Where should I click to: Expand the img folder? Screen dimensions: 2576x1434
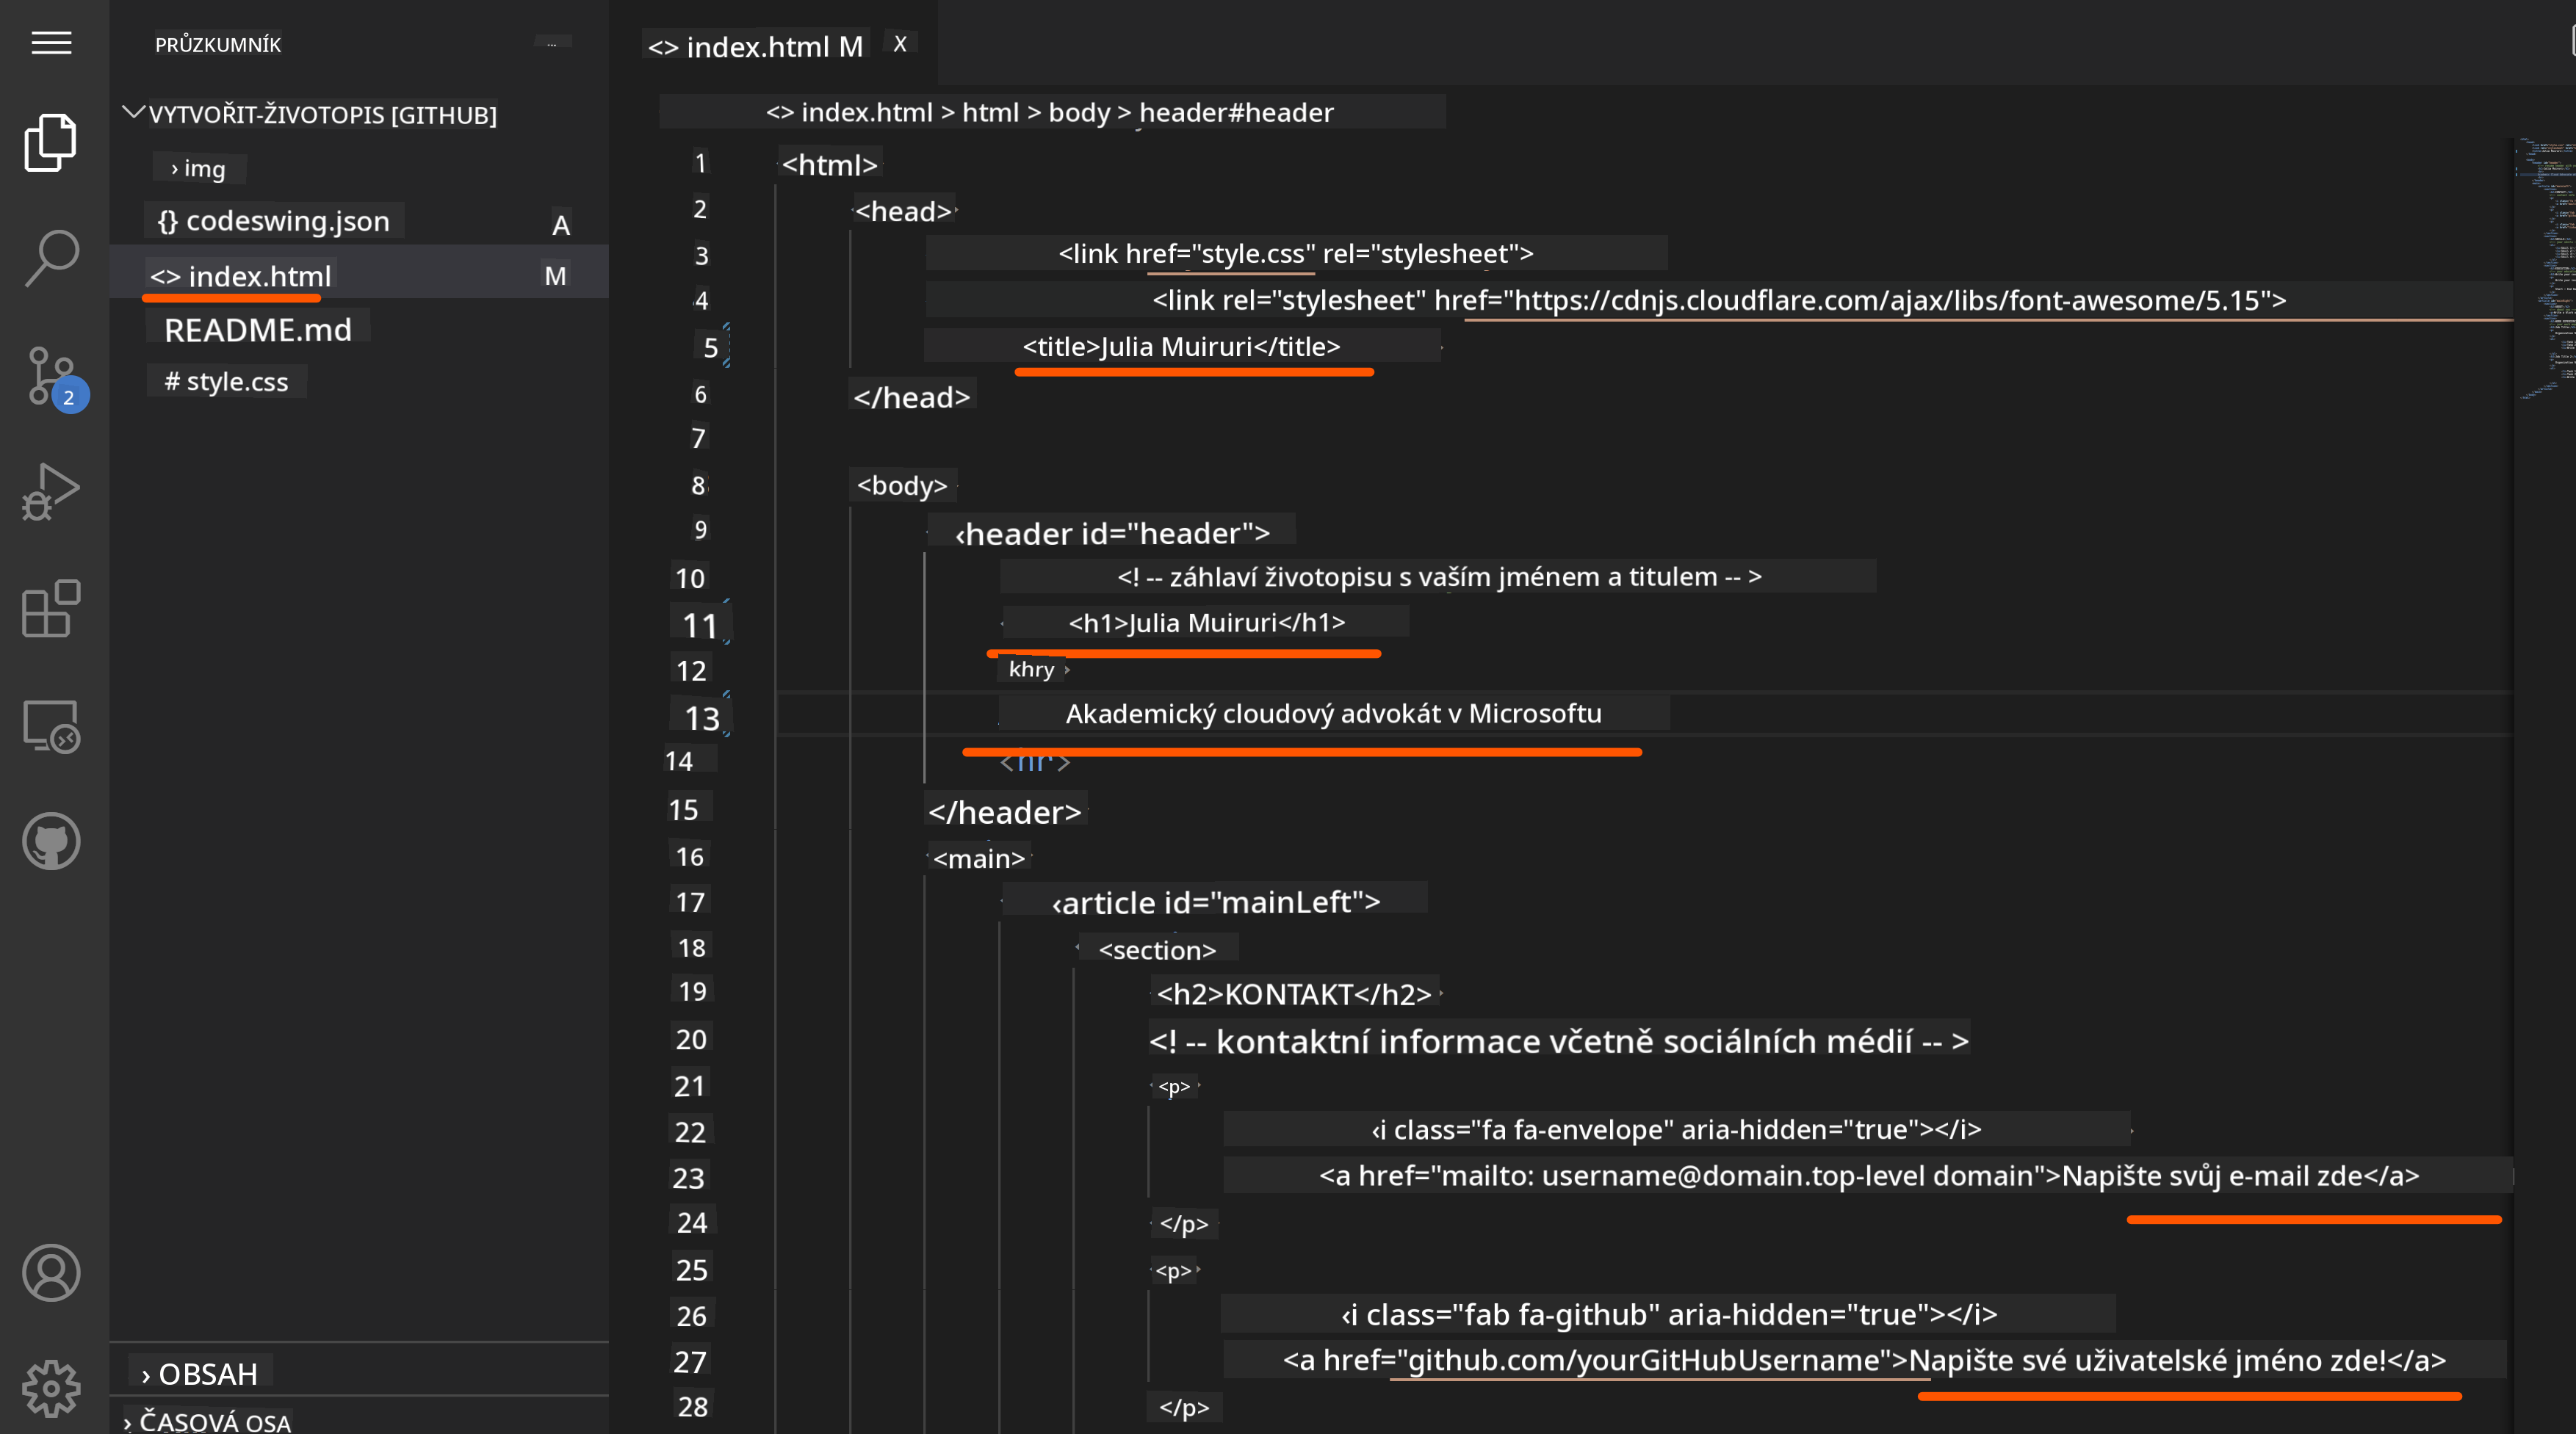click(x=198, y=169)
